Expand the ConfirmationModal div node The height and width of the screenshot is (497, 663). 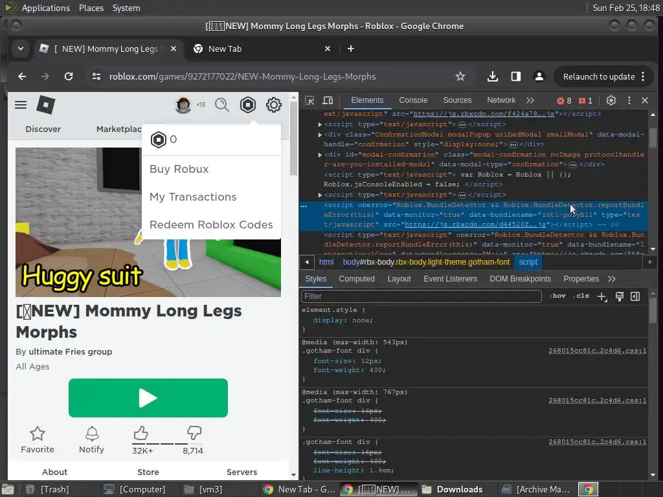pos(320,135)
